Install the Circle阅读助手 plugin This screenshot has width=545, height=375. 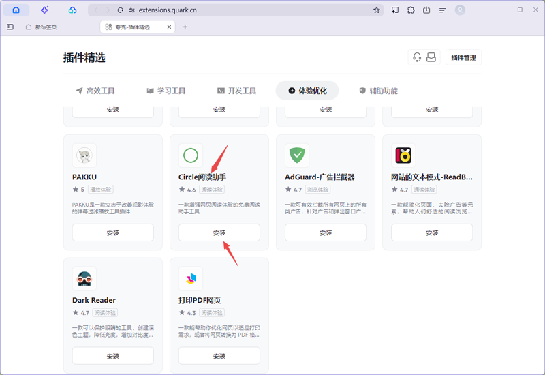click(x=219, y=232)
